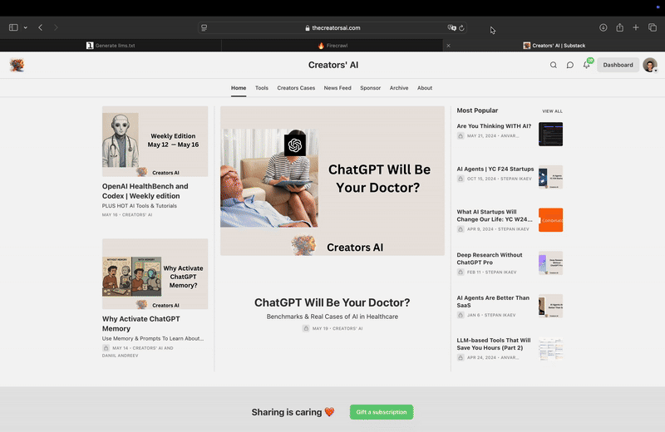
Task: Click subtitle Benchmarks & Real Cases of AI in Healthcare
Action: tap(332, 317)
